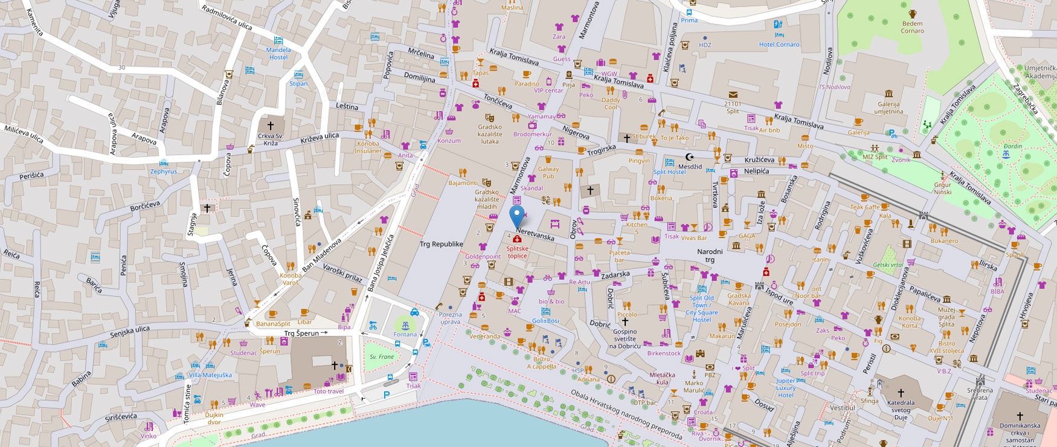Click the Prima bus stop icon

(689, 11)
